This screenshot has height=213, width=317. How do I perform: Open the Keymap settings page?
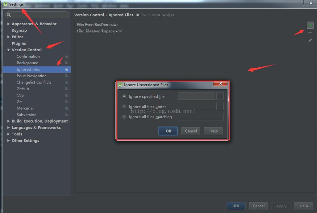point(19,30)
